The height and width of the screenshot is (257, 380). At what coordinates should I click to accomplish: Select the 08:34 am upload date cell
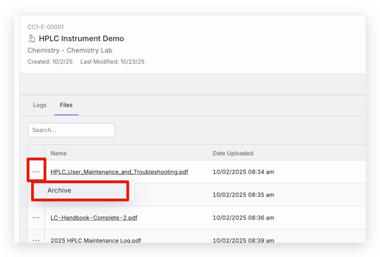point(243,172)
